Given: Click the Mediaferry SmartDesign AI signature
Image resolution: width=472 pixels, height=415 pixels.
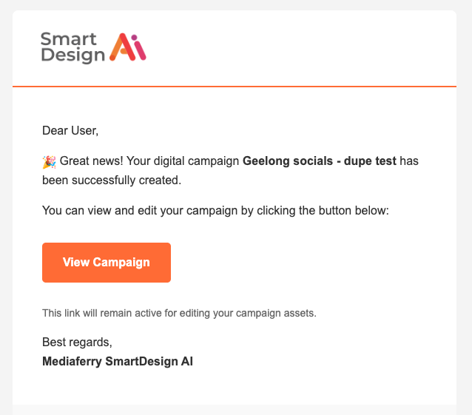Looking at the screenshot, I should tap(118, 362).
